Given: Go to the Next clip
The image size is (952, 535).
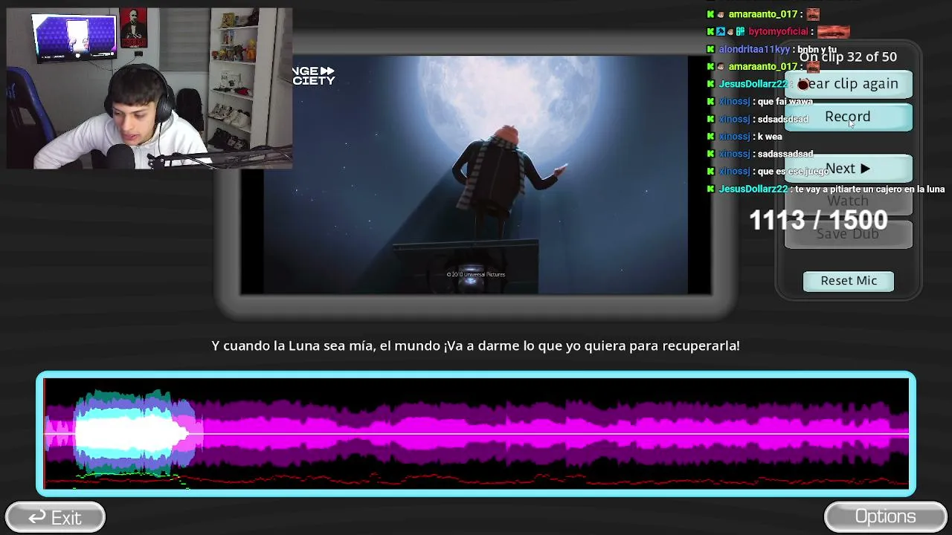Looking at the screenshot, I should [848, 169].
